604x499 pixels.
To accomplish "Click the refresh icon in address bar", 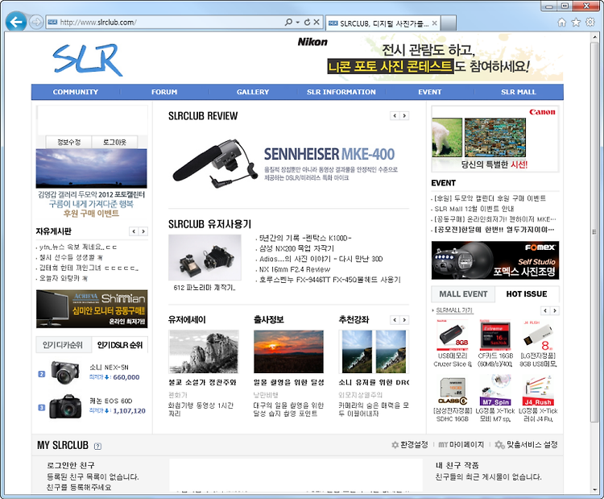I will [307, 22].
